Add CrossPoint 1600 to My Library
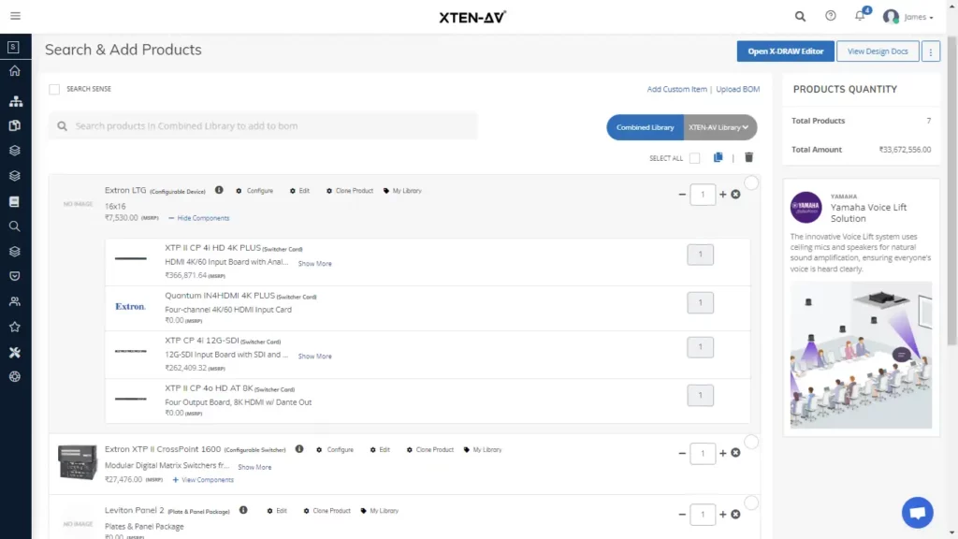 pyautogui.click(x=483, y=450)
